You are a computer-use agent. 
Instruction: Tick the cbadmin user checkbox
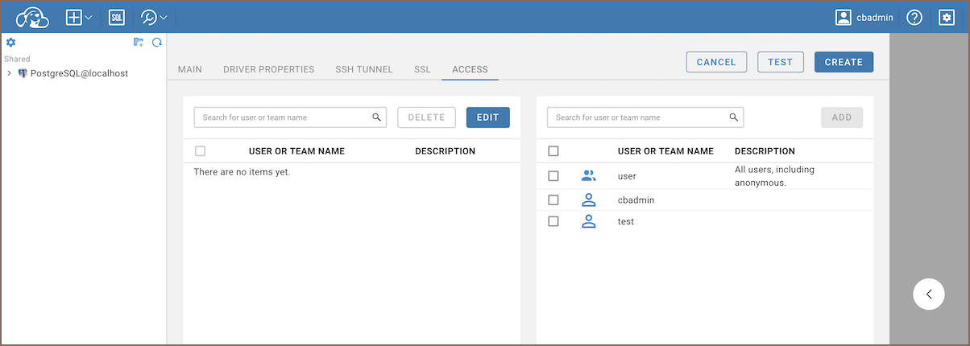pyautogui.click(x=553, y=200)
